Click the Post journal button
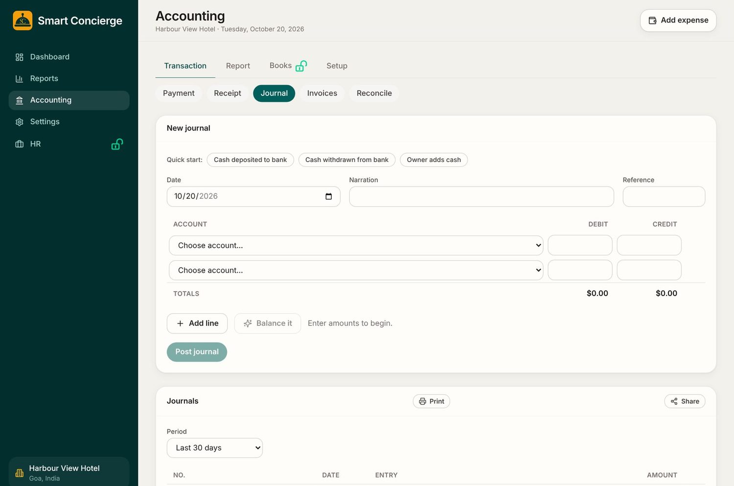 pyautogui.click(x=197, y=352)
